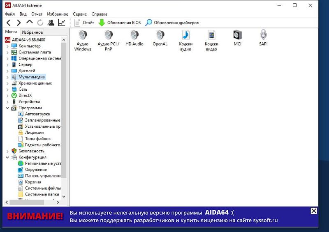The height and width of the screenshot is (232, 329).
Task: Expand the Операционная система node
Action: (7, 58)
